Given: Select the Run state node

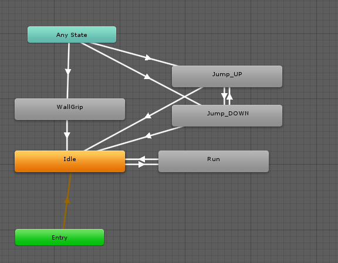Looking at the screenshot, I should pyautogui.click(x=214, y=162).
